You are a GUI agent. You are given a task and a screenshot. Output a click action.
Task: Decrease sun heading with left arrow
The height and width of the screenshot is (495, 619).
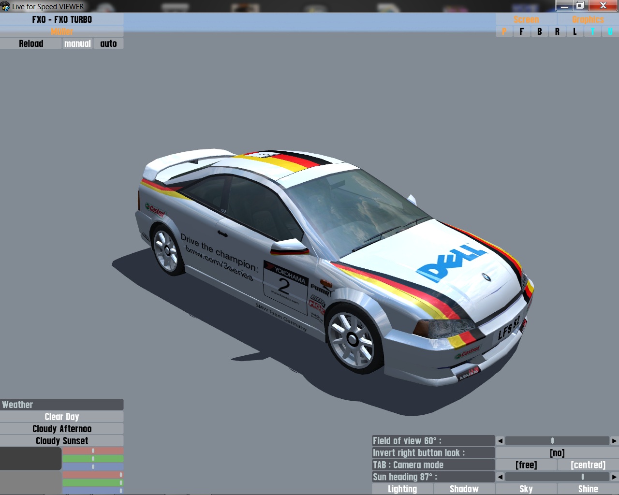click(x=500, y=477)
